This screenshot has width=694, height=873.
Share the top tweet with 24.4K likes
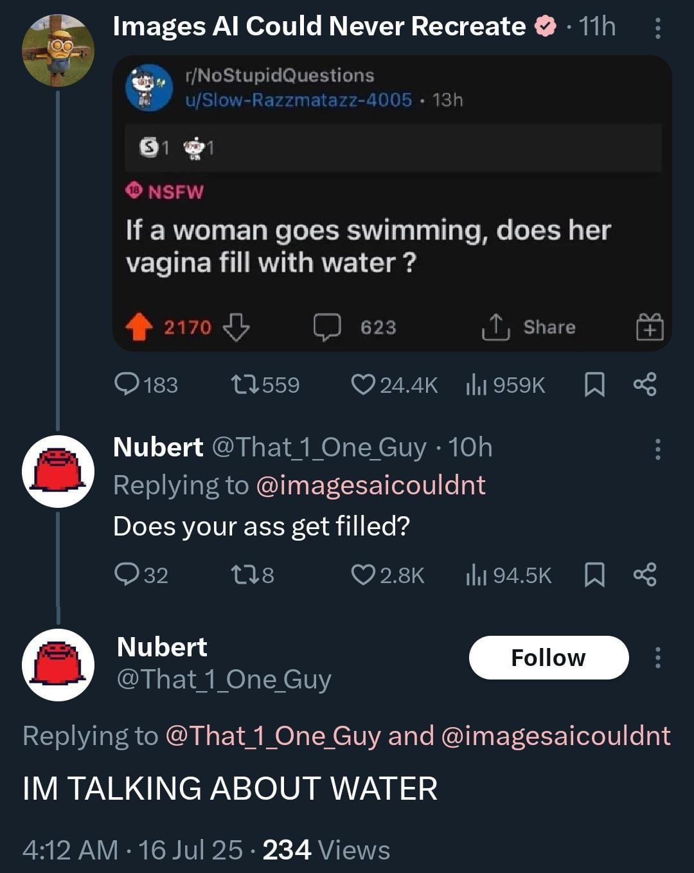point(645,384)
